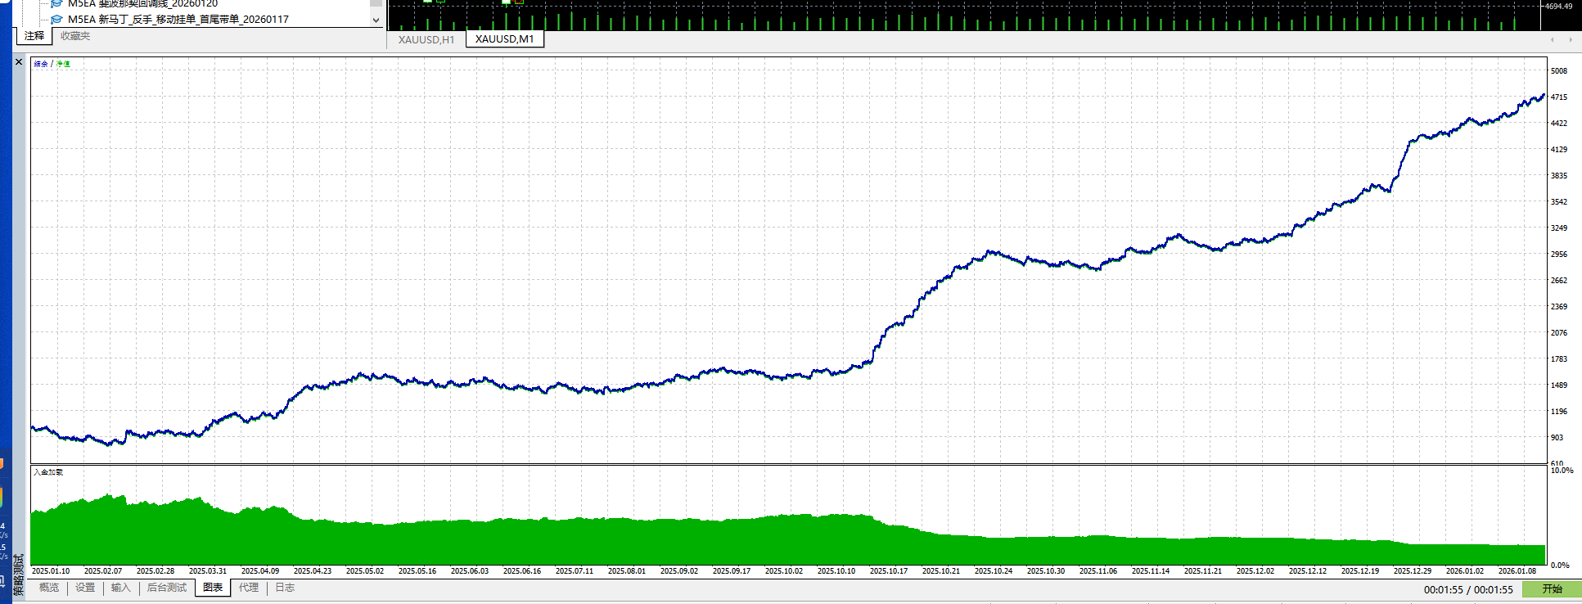Image resolution: width=1582 pixels, height=604 pixels.
Task: Click the 入金加载 deposit load label
Action: coord(48,472)
